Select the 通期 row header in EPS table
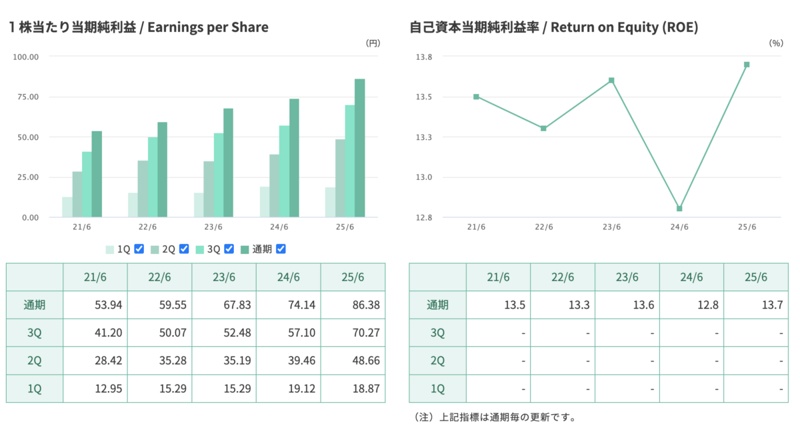The width and height of the screenshot is (800, 431). [35, 305]
